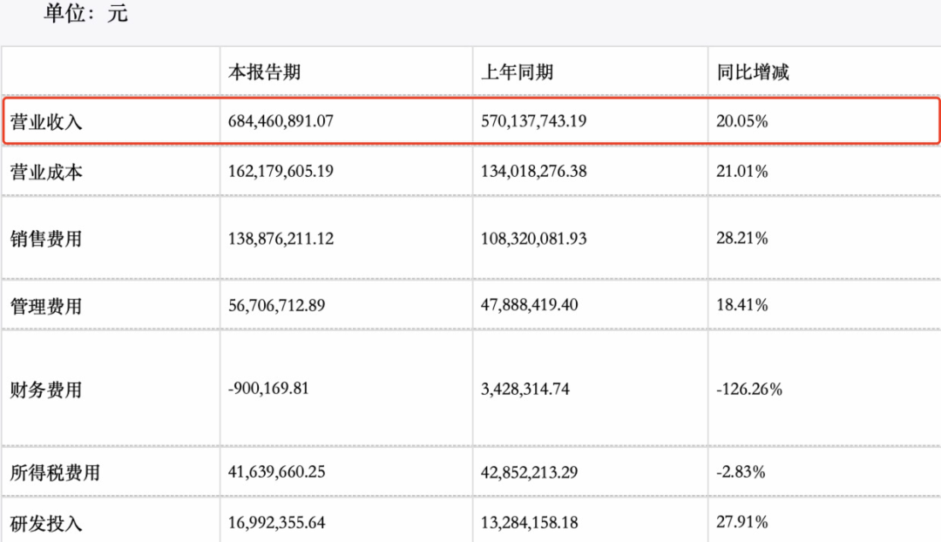Click the value 47,888,419.40
941x542 pixels.
tap(530, 305)
